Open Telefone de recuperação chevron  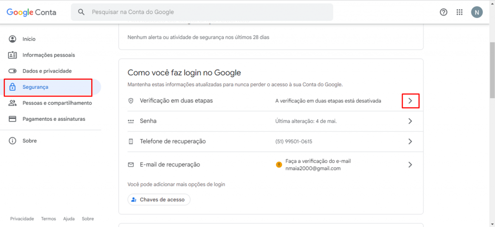[410, 142]
